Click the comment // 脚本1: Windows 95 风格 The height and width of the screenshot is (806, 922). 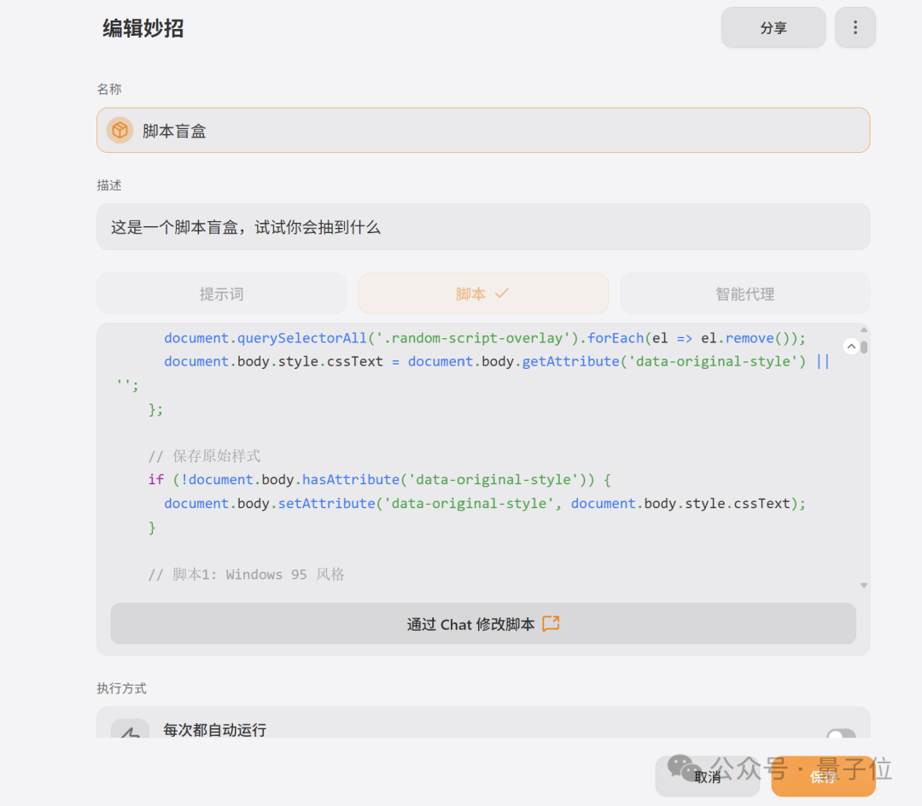(247, 575)
